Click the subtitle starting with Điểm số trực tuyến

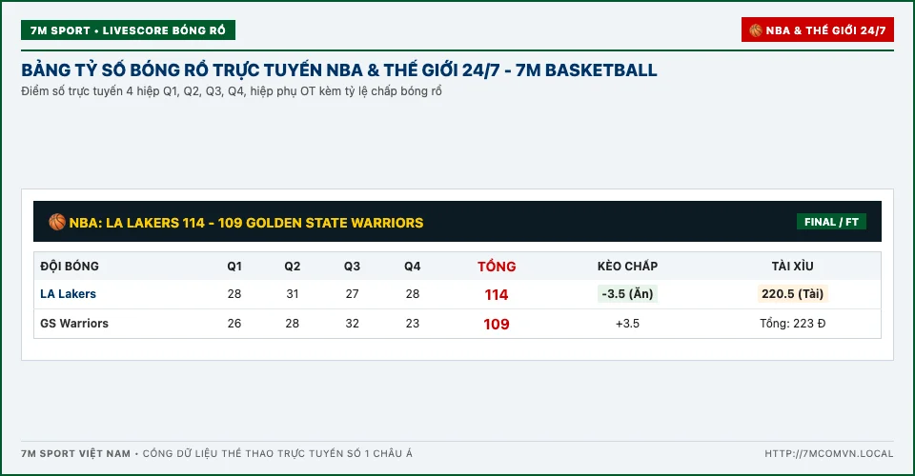point(232,91)
